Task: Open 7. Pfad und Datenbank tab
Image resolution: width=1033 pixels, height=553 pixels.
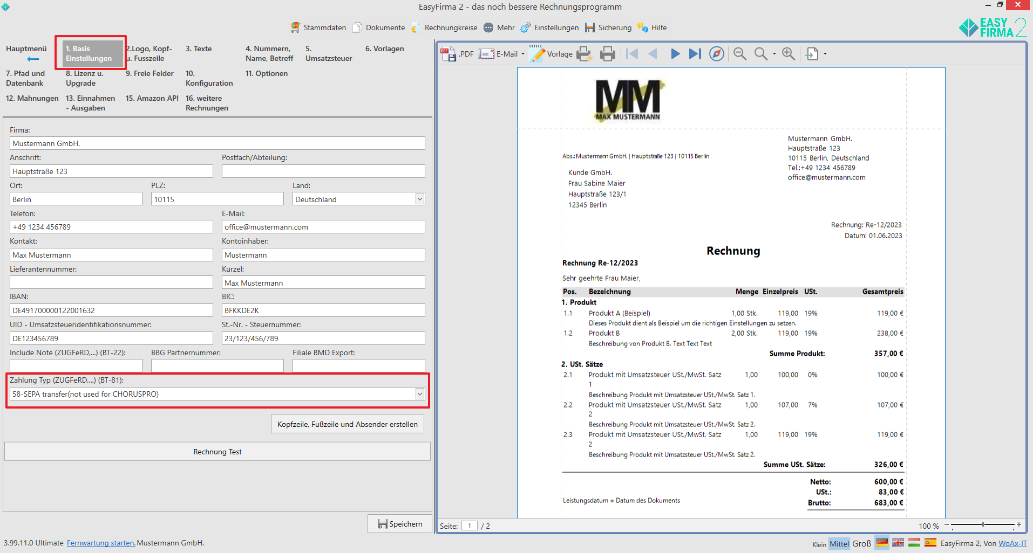Action: (x=25, y=78)
